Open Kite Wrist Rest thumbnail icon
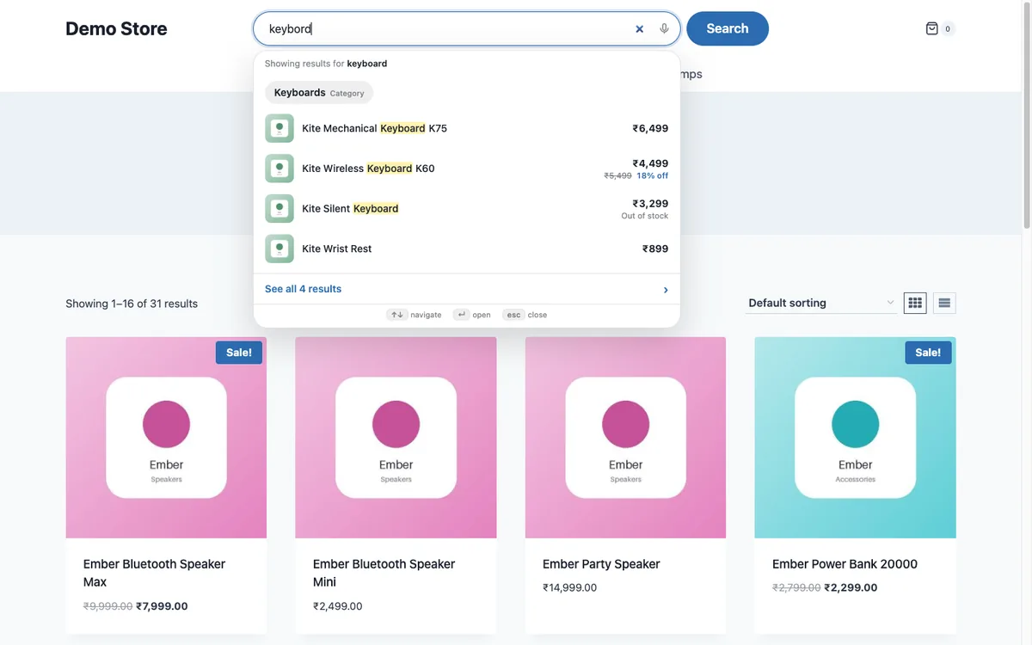Image resolution: width=1032 pixels, height=645 pixels. click(x=279, y=249)
